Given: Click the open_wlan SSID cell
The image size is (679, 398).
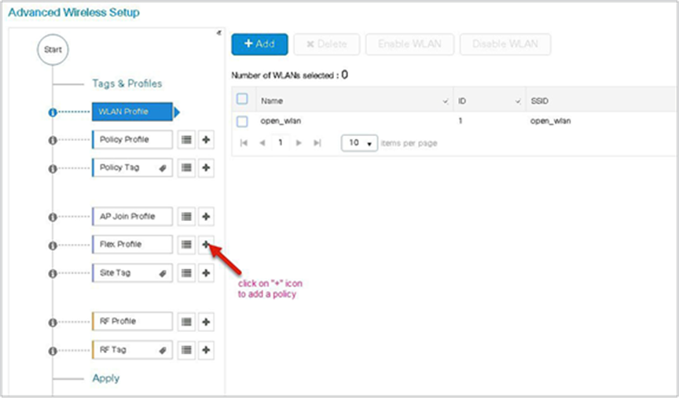Looking at the screenshot, I should pyautogui.click(x=550, y=121).
